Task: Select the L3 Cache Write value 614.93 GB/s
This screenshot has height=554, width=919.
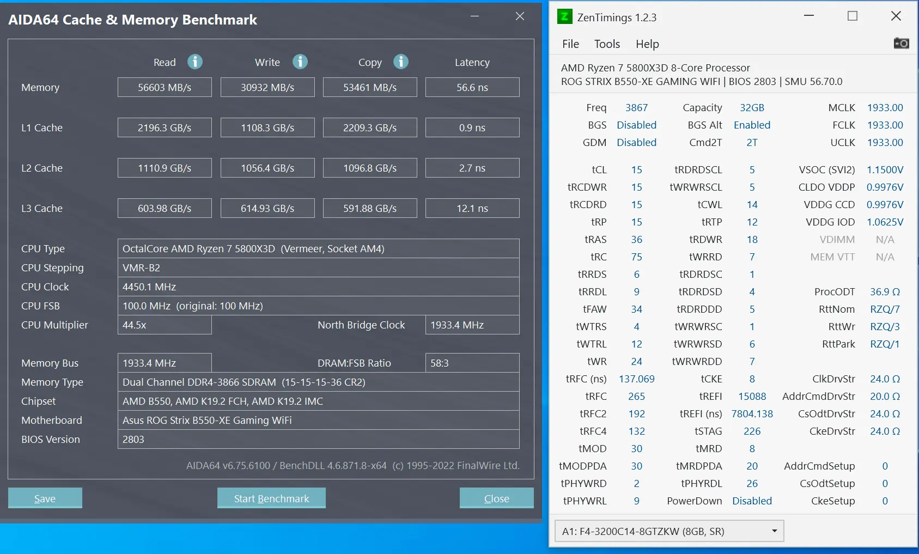Action: [x=267, y=208]
